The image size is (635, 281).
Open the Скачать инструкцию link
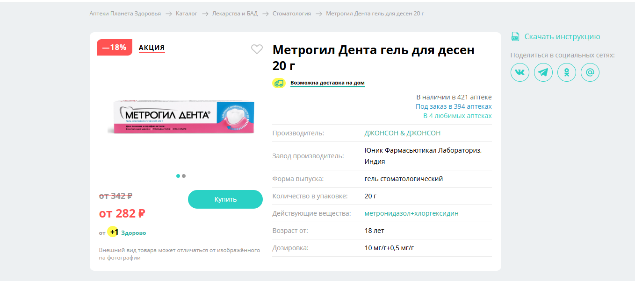point(562,36)
